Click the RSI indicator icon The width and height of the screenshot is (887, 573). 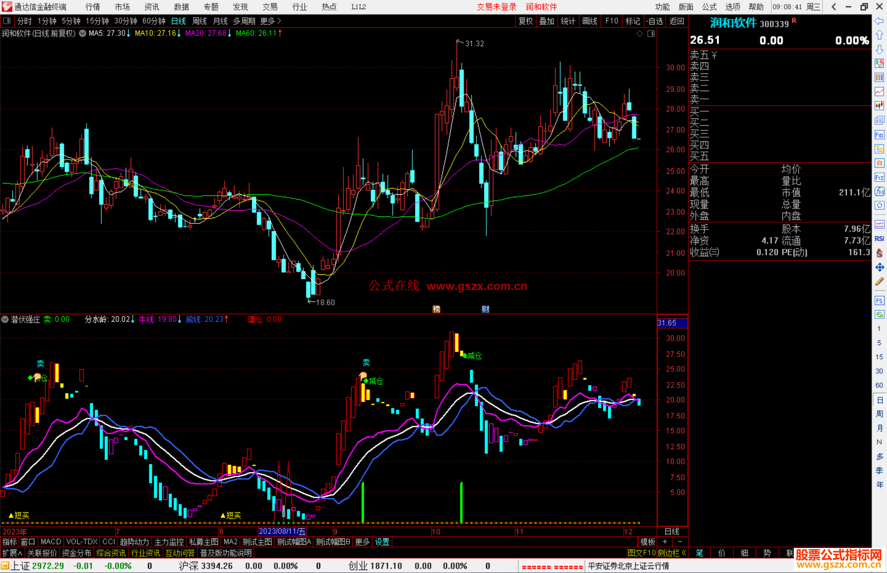coord(879,239)
